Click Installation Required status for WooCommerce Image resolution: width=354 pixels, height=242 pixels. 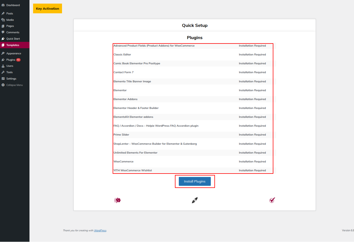point(252,162)
